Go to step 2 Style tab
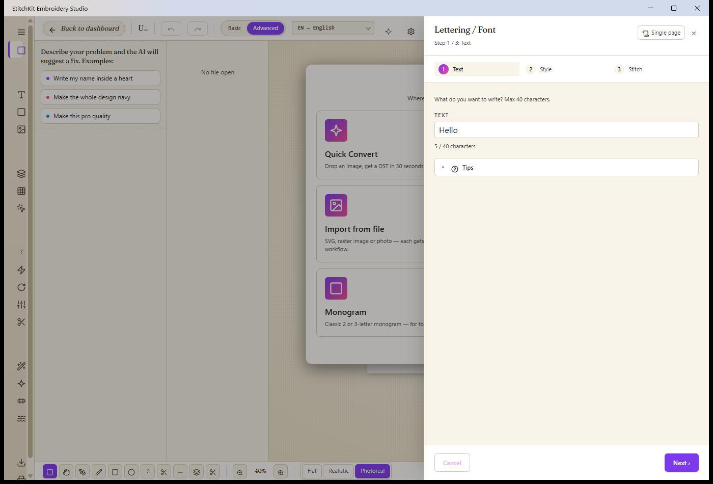 pos(565,69)
